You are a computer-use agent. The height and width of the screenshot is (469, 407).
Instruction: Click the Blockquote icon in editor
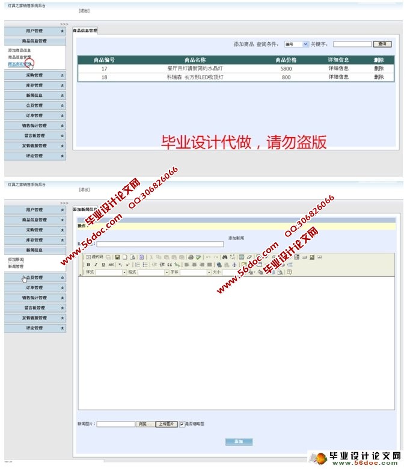click(170, 265)
